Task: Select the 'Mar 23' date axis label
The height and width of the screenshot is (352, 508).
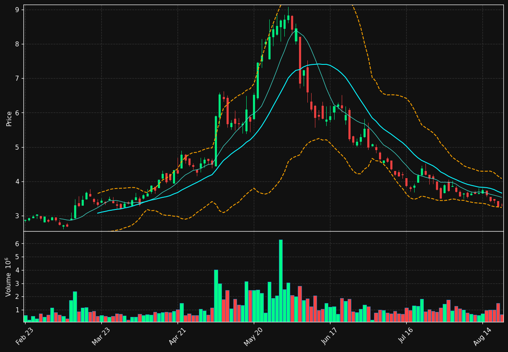Action: (x=101, y=336)
